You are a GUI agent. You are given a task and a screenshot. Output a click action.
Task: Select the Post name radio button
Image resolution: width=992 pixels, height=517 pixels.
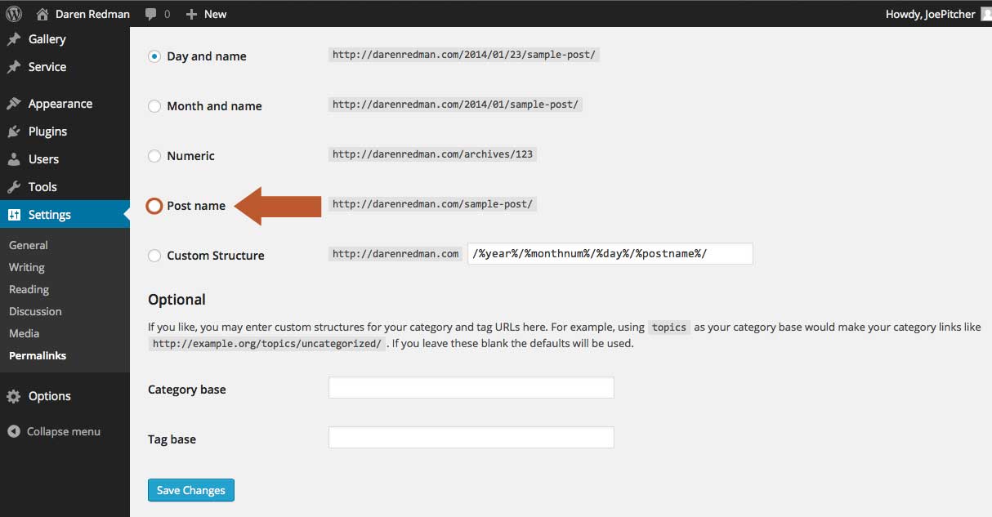tap(154, 206)
